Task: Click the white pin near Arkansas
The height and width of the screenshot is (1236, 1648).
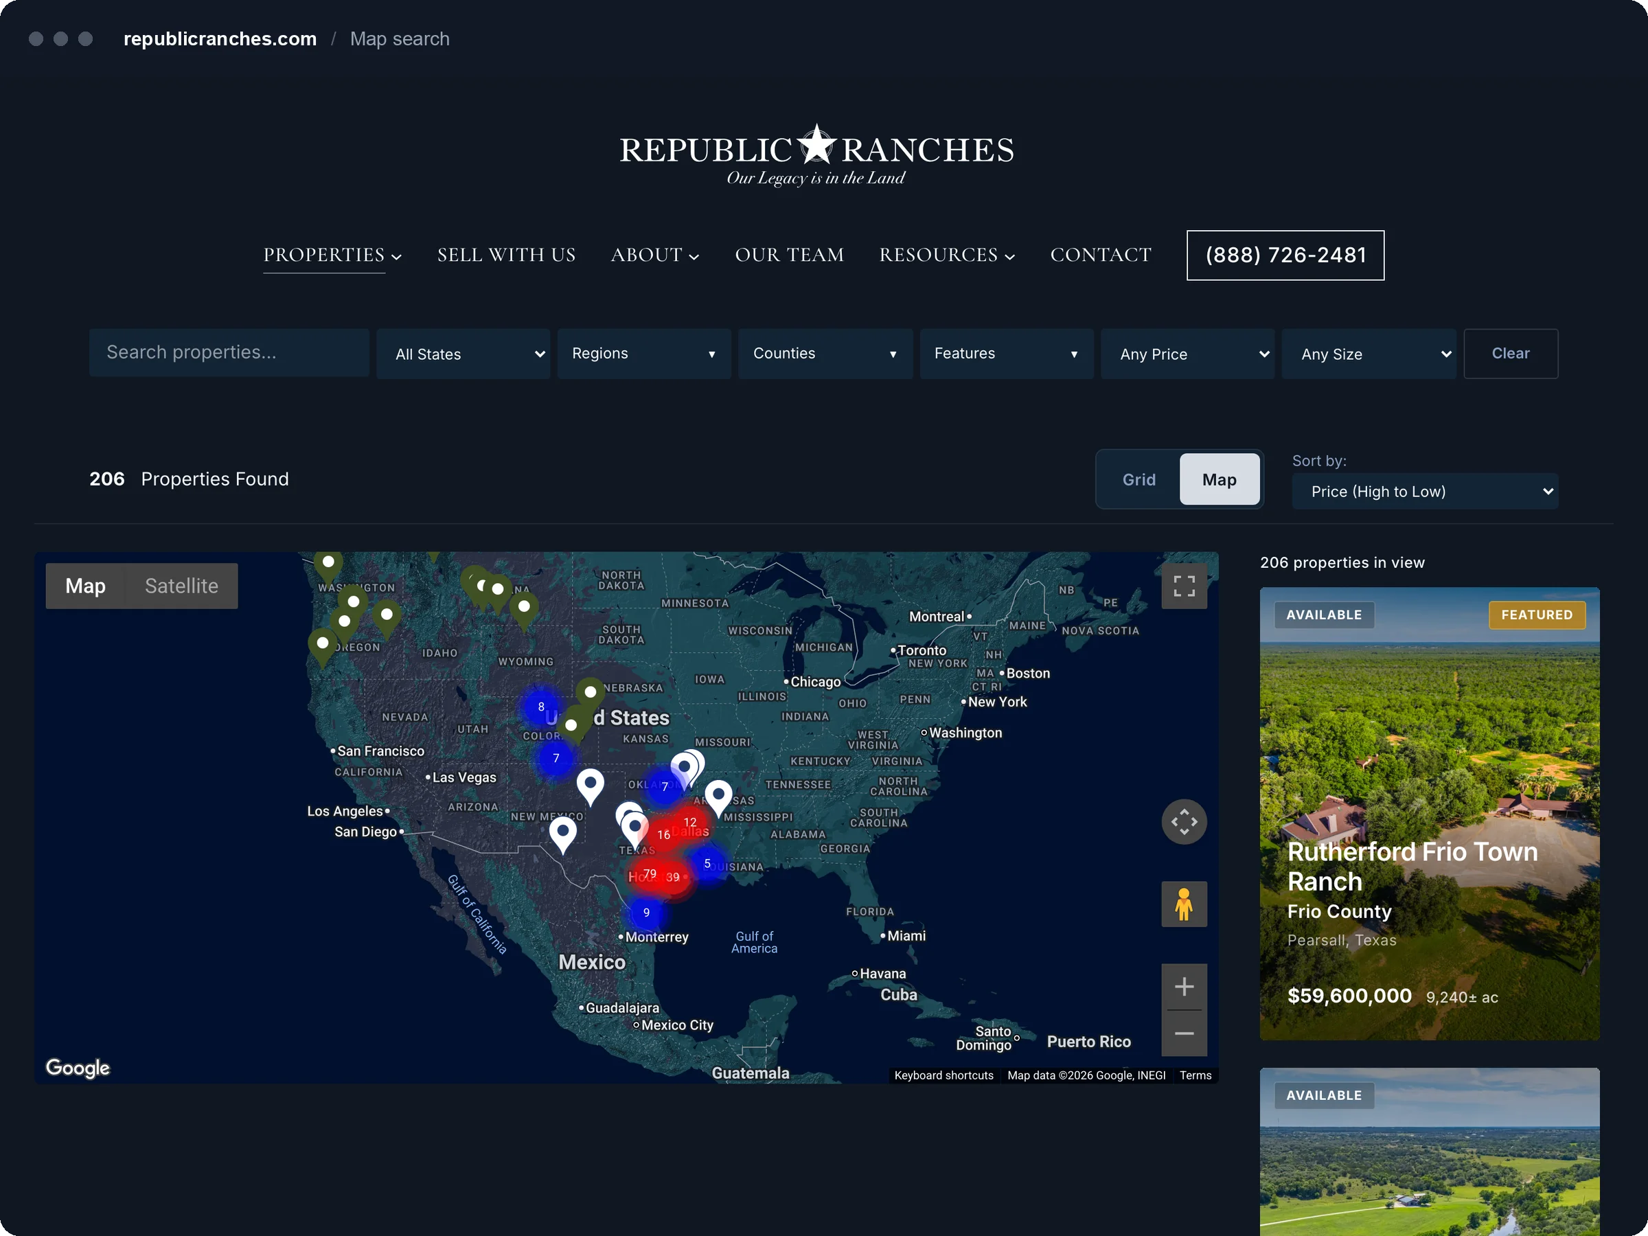Action: tap(718, 798)
